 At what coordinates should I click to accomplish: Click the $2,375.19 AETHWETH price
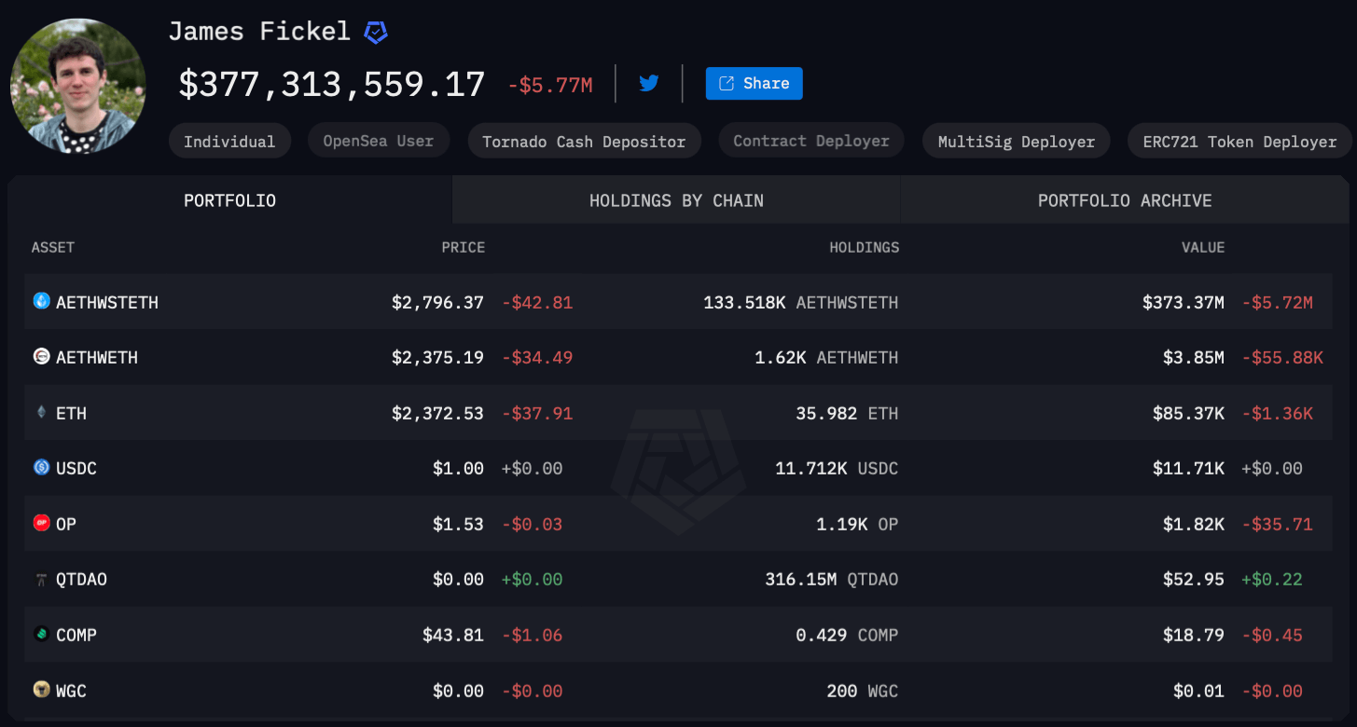(437, 357)
